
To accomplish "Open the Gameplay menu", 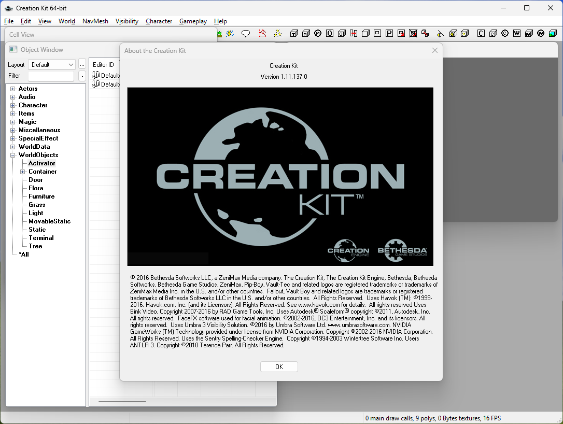I will point(193,21).
